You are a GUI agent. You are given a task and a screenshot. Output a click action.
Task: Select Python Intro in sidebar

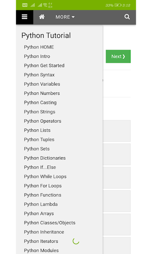pyautogui.click(x=37, y=56)
